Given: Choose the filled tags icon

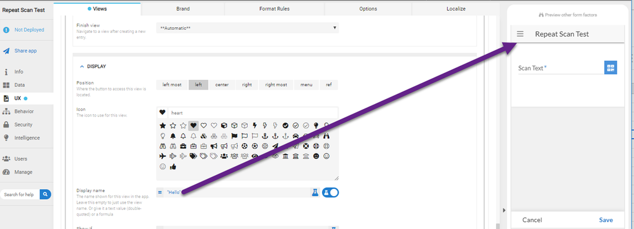Looking at the screenshot, I should 193,156.
